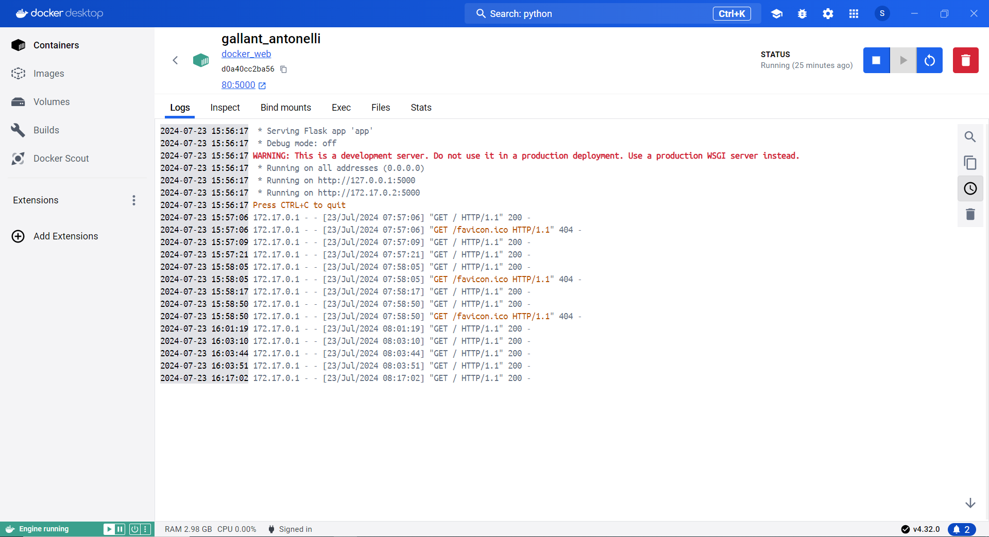This screenshot has width=989, height=537.
Task: Click the engine power icon
Action: pos(134,529)
